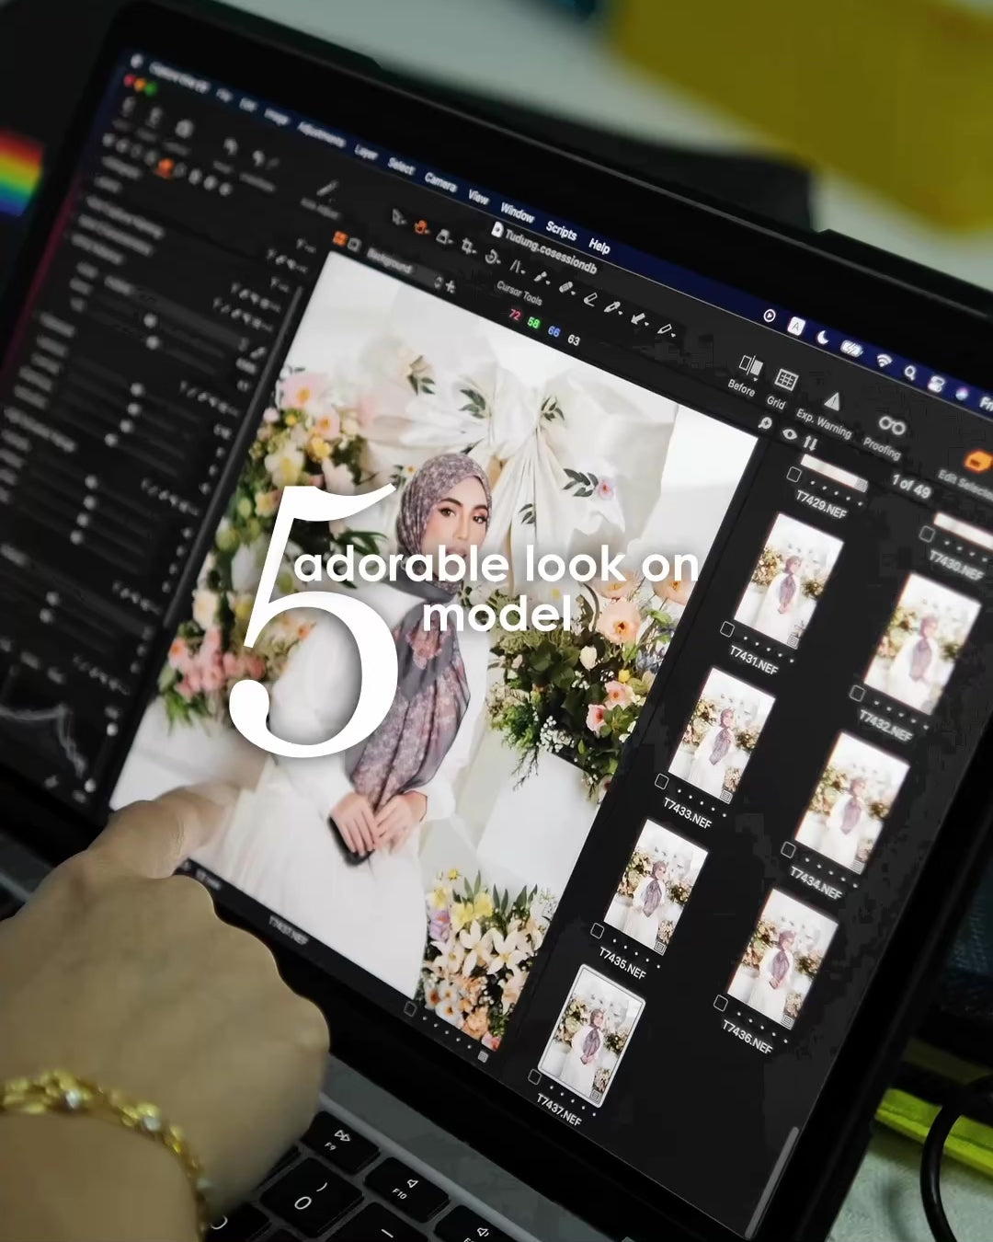Click the Auto Adjust wand icon
Image resolution: width=993 pixels, height=1242 pixels.
pyautogui.click(x=327, y=190)
